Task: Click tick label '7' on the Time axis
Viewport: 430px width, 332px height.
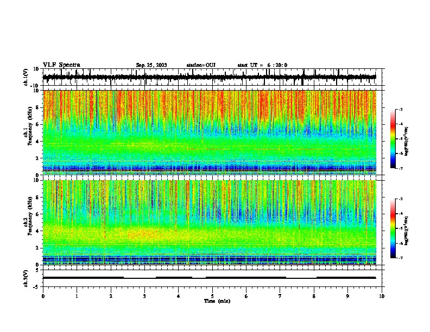Action: (x=280, y=296)
